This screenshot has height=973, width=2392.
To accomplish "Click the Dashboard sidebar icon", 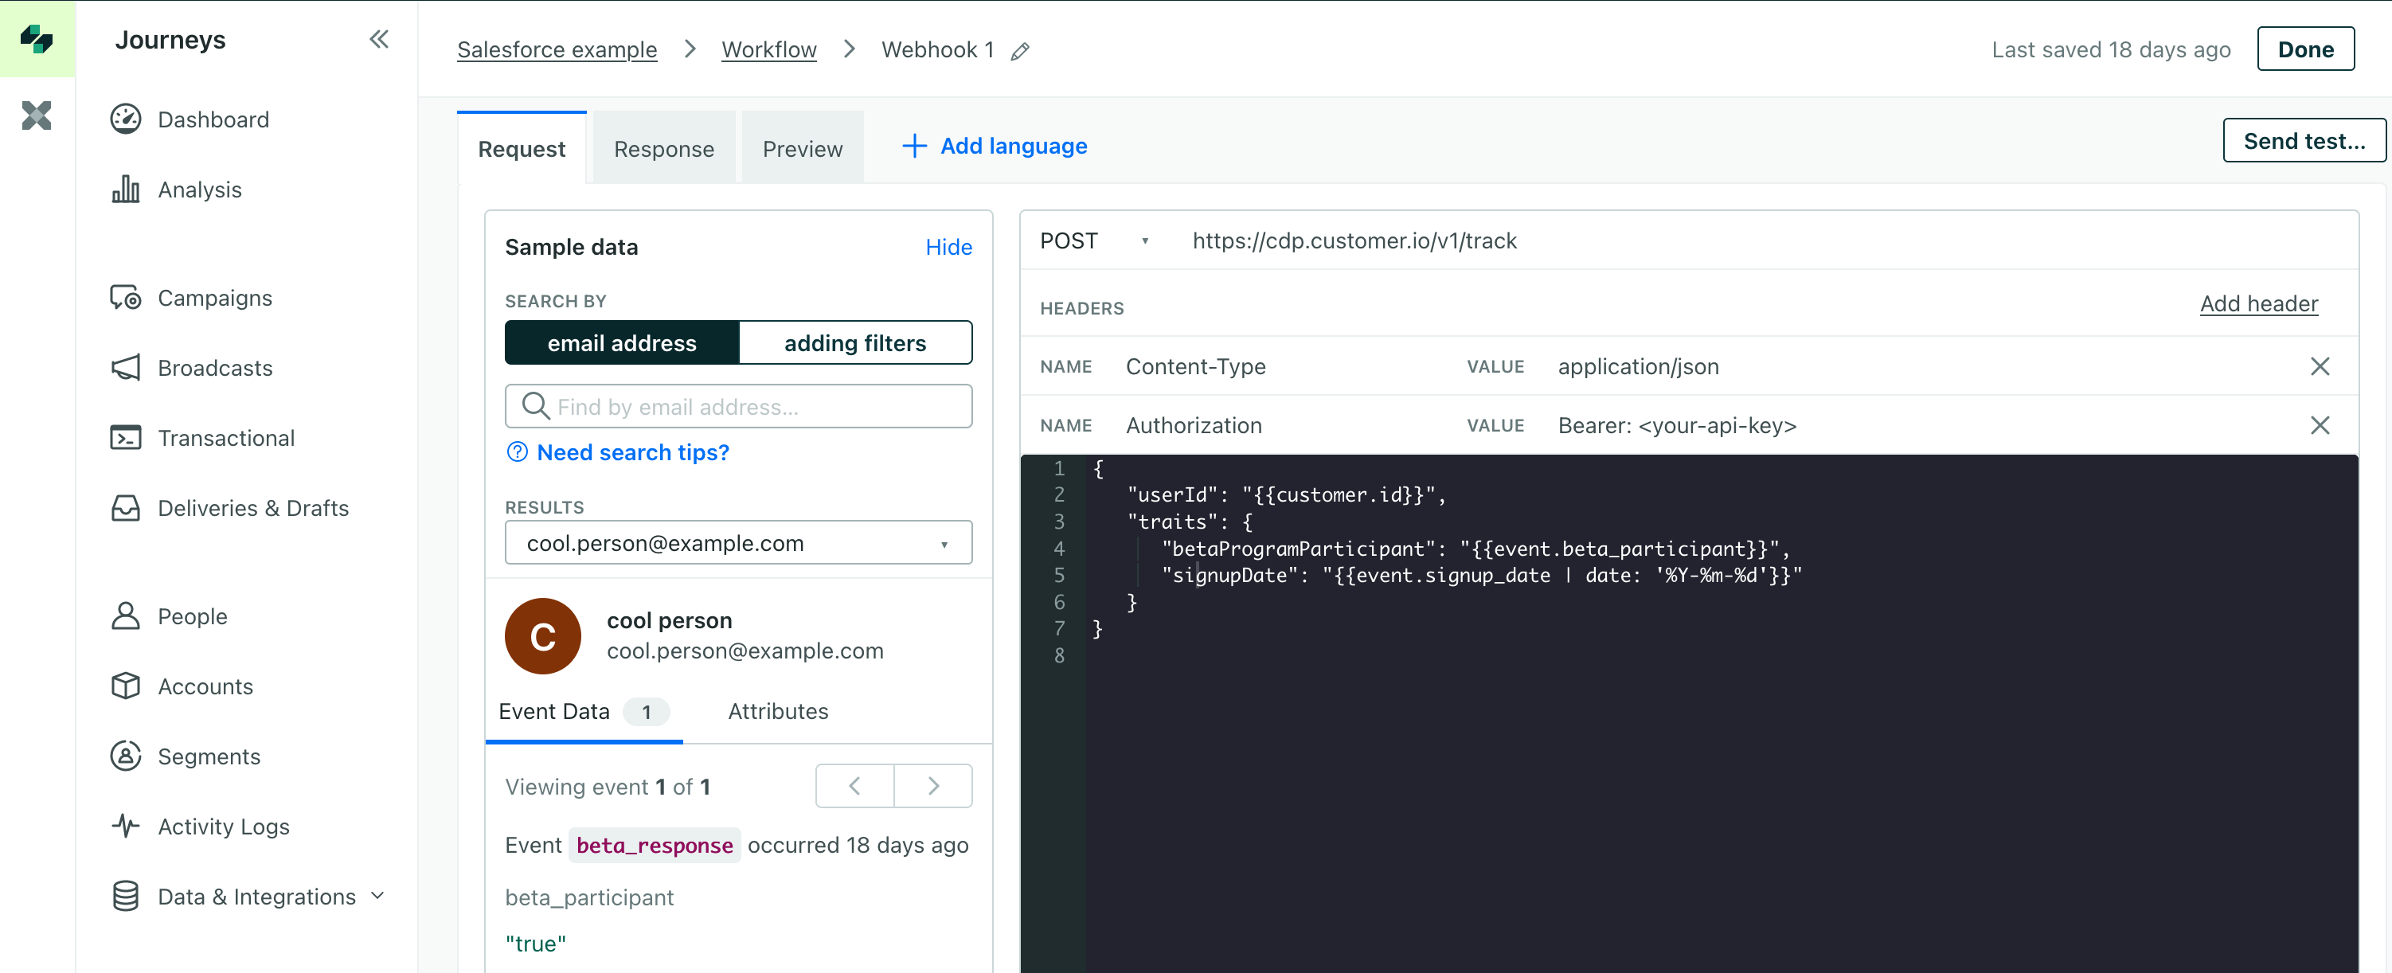I will coord(125,119).
